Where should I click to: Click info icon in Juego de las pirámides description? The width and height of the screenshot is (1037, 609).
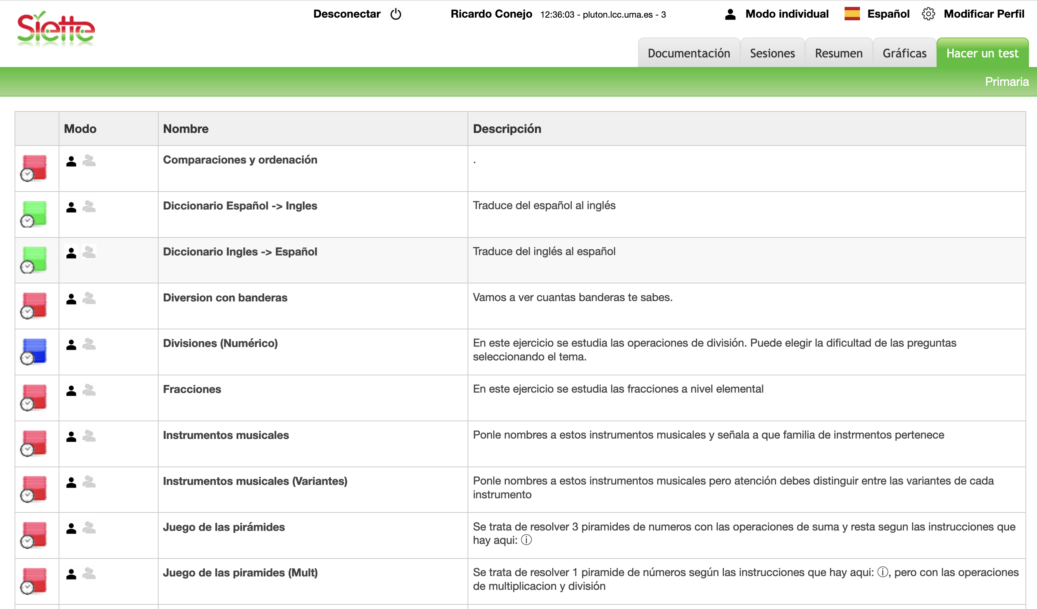point(526,540)
